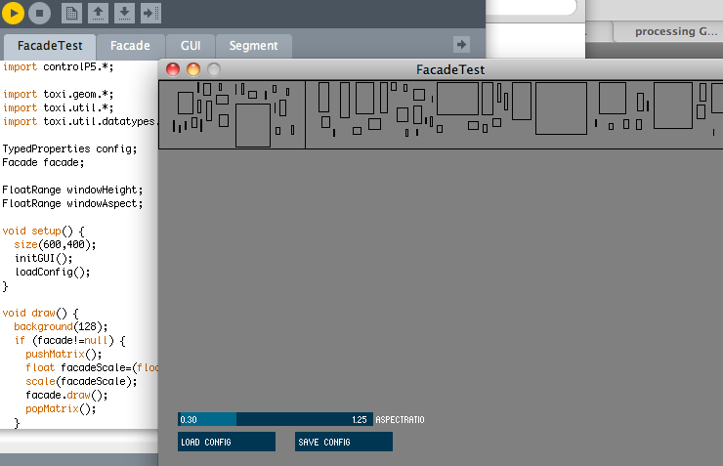
Task: Click the FacadeTest window title text
Action: click(450, 70)
